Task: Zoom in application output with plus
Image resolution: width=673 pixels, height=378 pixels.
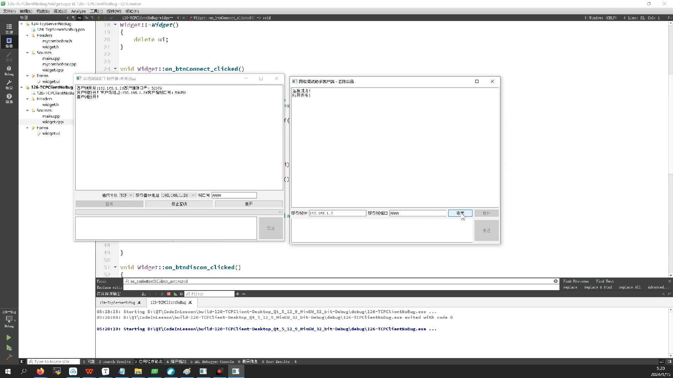Action: [x=237, y=294]
